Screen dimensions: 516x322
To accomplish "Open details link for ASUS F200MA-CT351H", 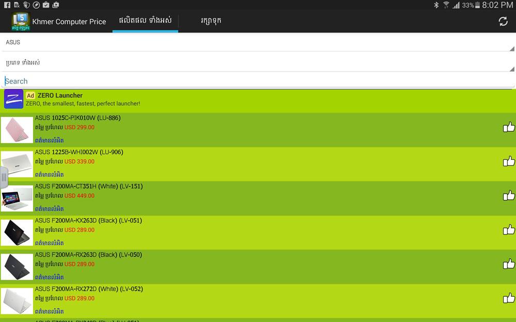I will coord(50,209).
